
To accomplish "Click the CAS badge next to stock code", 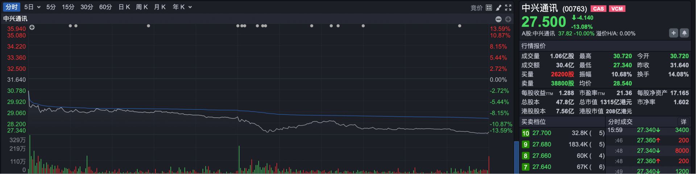I will [x=598, y=9].
